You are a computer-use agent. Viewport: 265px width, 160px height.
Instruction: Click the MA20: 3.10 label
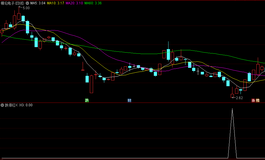(74, 3)
